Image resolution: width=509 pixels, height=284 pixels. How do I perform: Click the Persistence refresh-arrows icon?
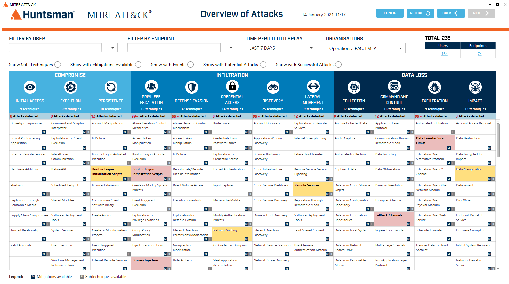tap(111, 87)
